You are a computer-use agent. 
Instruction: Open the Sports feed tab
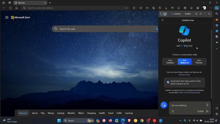coord(35,113)
